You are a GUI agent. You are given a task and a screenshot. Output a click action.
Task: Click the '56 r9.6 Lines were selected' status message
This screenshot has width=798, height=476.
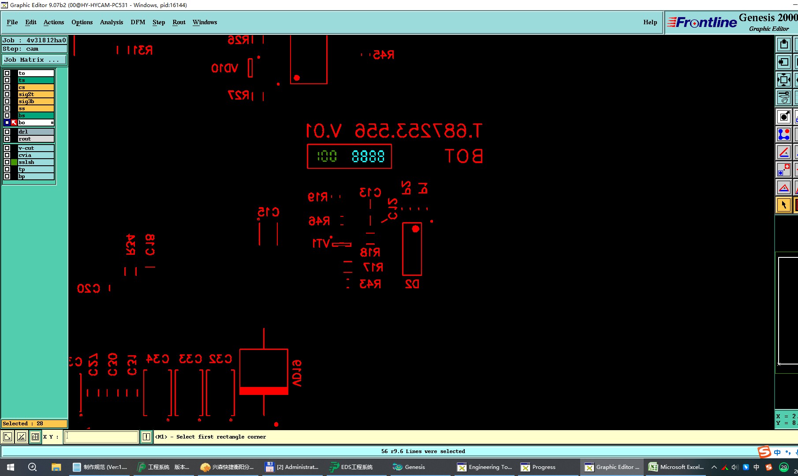(423, 451)
